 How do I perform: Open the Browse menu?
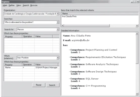coord(34,5)
